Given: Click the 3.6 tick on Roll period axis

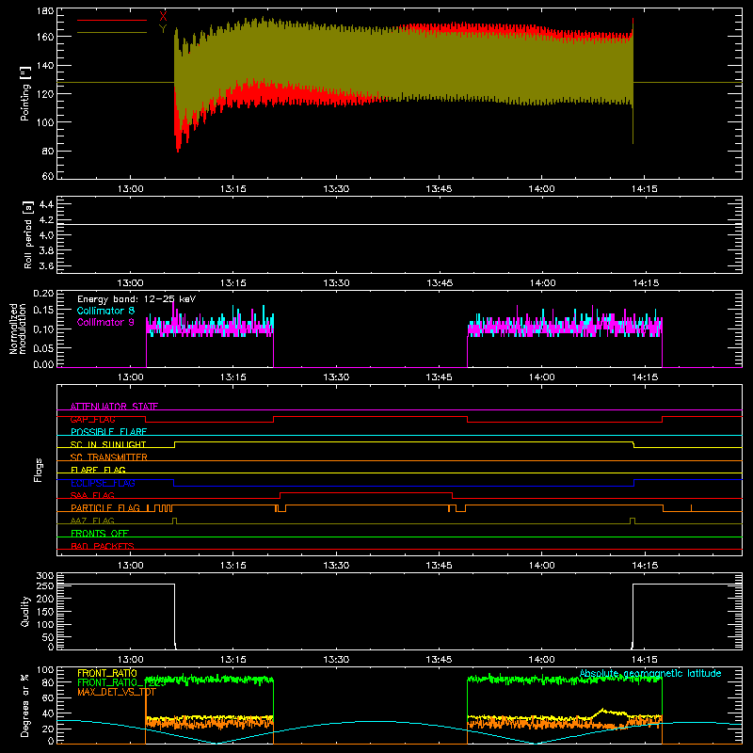Looking at the screenshot, I should 46,265.
